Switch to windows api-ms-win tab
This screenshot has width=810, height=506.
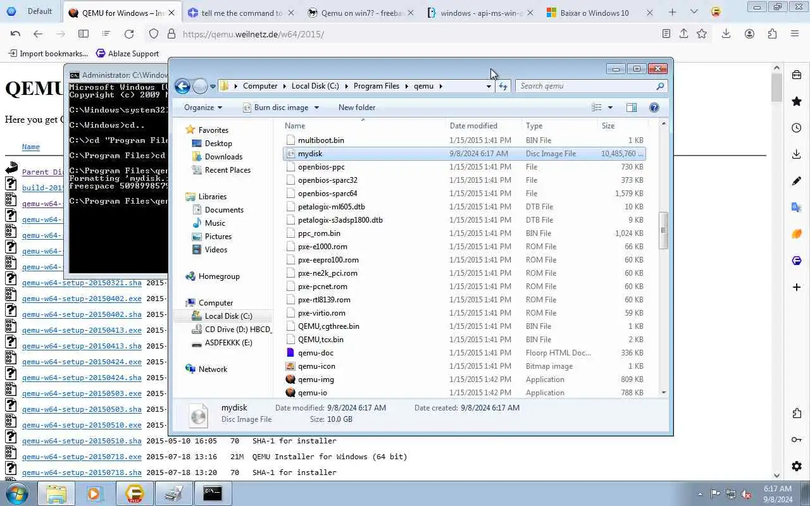point(480,13)
